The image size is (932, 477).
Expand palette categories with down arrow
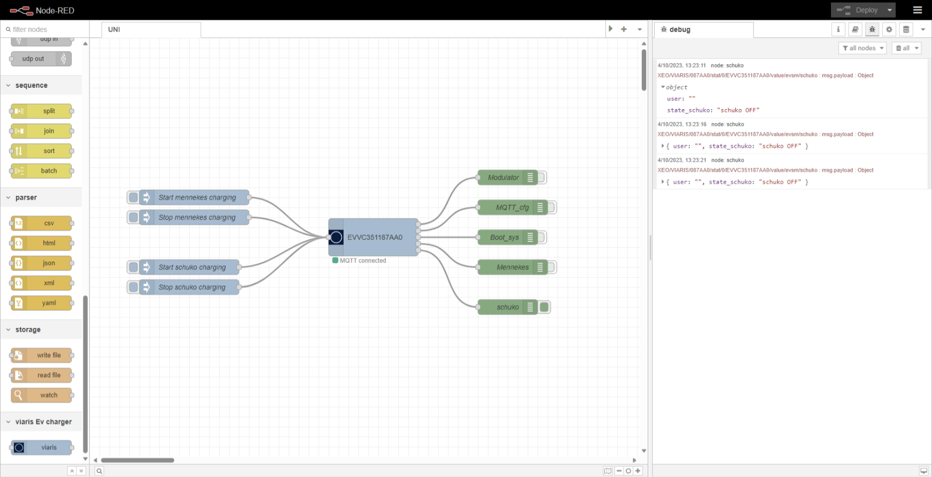pyautogui.click(x=81, y=471)
